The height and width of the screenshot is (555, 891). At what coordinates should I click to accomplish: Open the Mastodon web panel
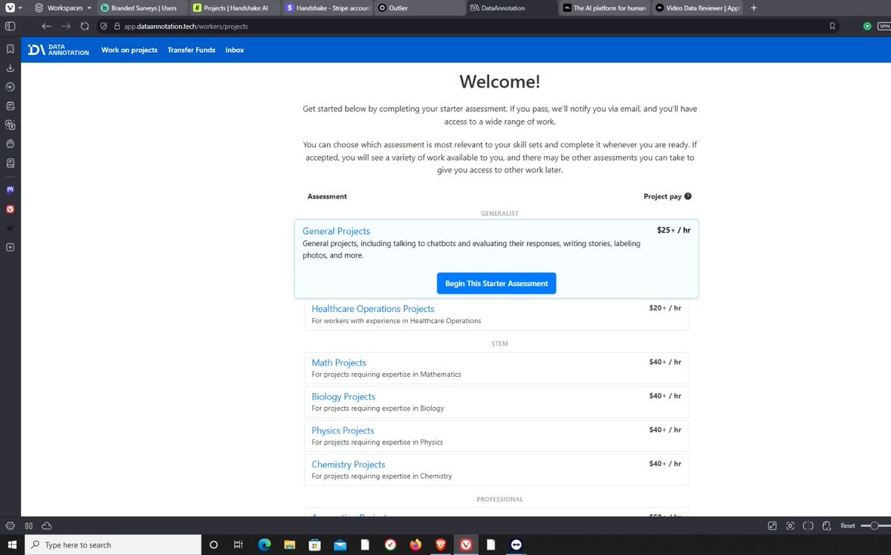(x=10, y=189)
